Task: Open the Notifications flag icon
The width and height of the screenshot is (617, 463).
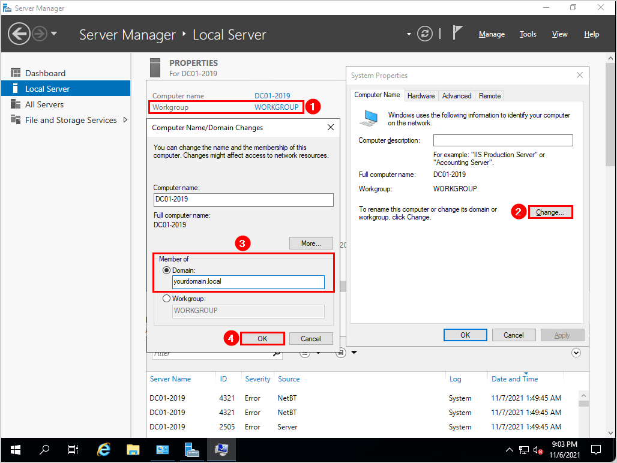Action: (x=457, y=32)
